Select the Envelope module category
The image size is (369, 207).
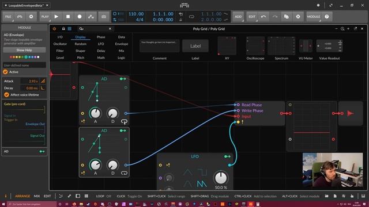coord(122,44)
